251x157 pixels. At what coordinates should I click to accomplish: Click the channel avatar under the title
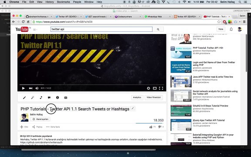click(x=24, y=118)
